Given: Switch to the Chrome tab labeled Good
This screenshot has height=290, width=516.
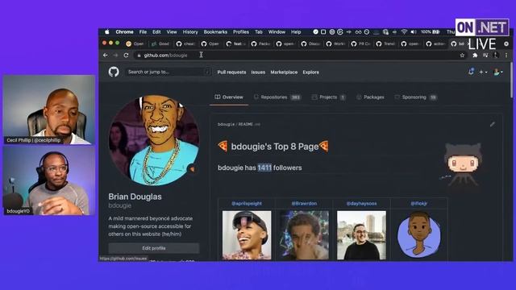Looking at the screenshot, I should pyautogui.click(x=160, y=43).
